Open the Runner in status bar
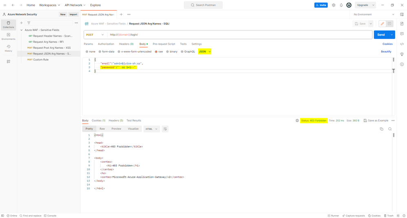407x218 pixels. click(334, 216)
